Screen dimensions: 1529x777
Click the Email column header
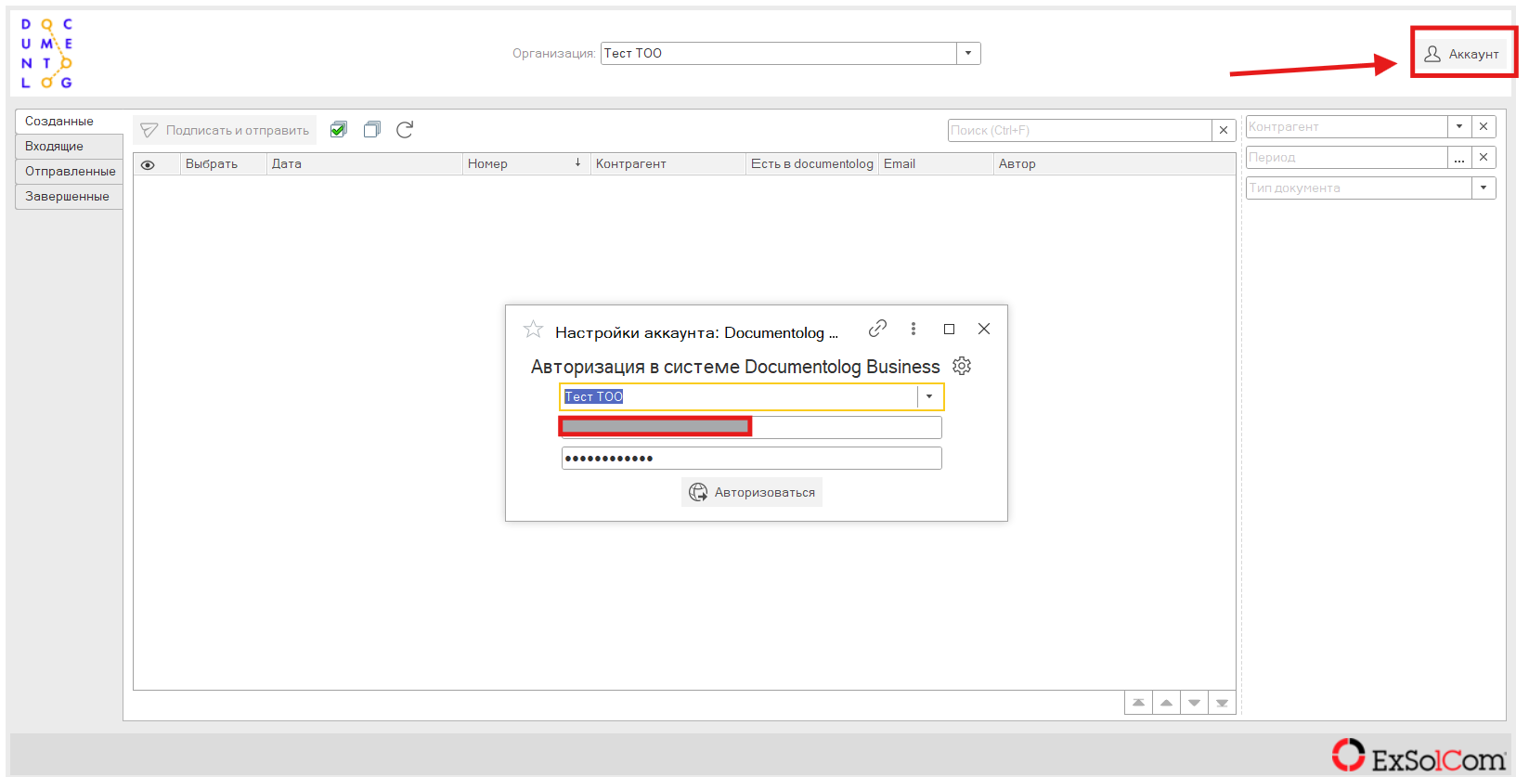pos(936,163)
